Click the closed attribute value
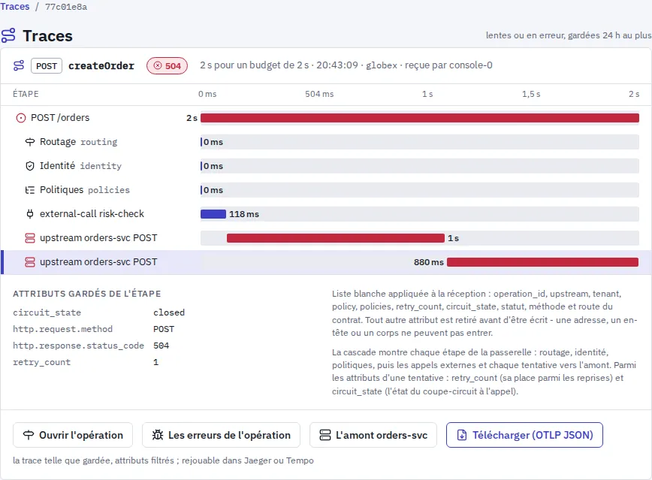The image size is (652, 480). [169, 312]
